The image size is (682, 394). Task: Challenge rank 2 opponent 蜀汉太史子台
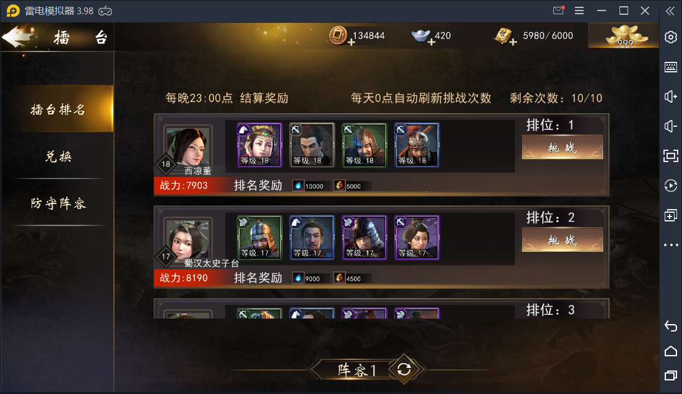click(x=562, y=239)
